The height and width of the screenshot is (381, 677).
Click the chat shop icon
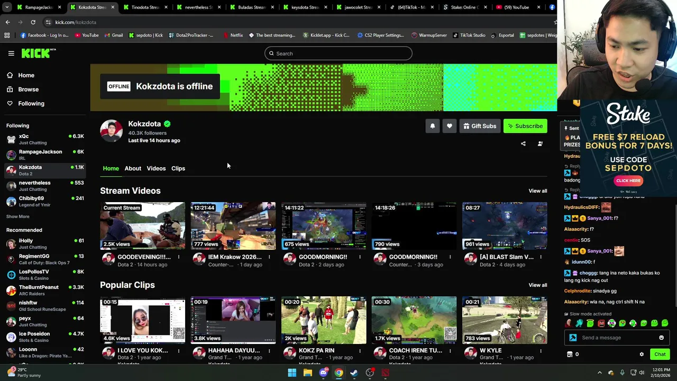point(570,355)
